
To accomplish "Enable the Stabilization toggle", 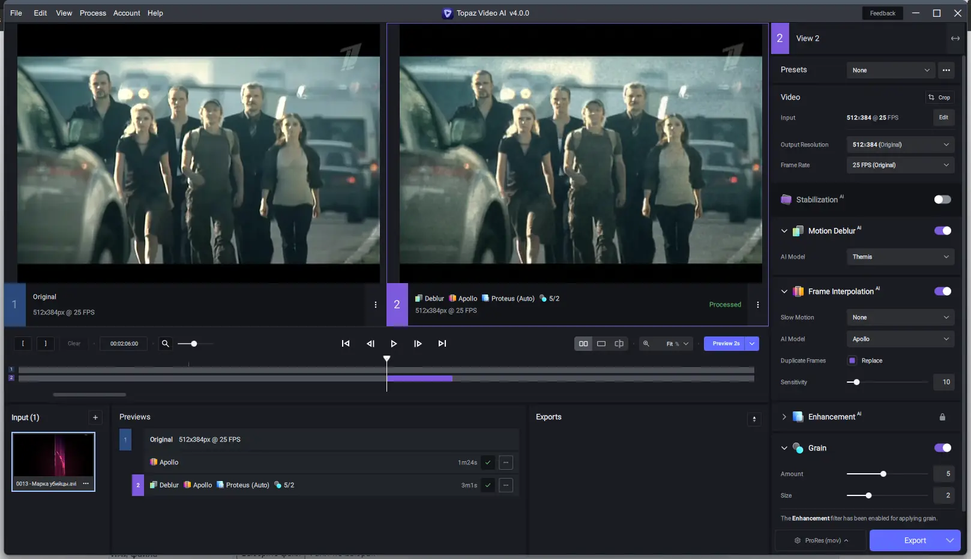I will tap(942, 200).
